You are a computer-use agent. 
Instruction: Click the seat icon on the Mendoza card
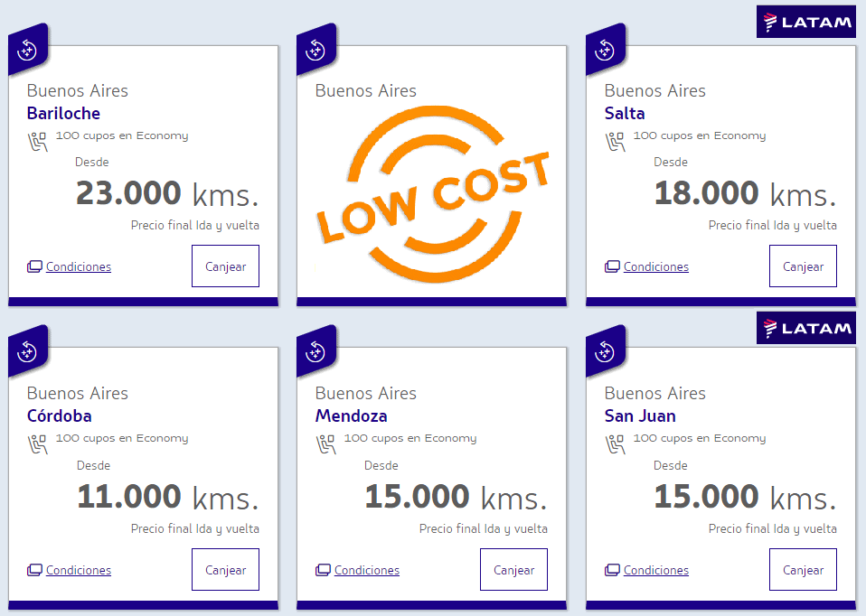coord(325,444)
